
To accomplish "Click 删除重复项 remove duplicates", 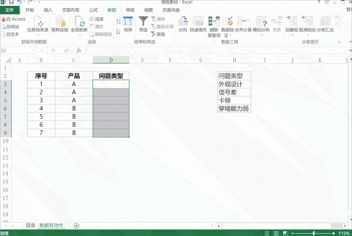I will 214,27.
